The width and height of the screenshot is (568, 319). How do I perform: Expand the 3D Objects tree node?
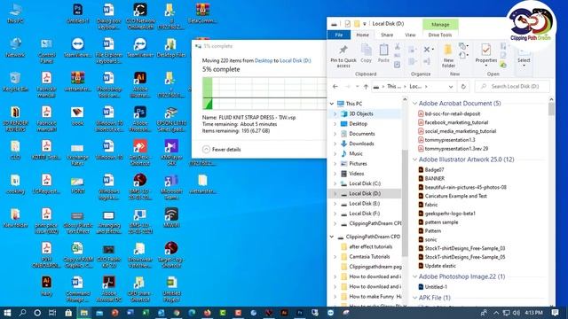click(x=335, y=113)
